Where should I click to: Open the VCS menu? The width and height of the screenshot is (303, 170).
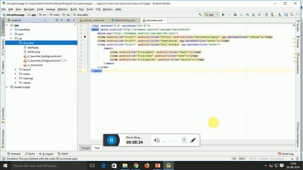click(98, 9)
